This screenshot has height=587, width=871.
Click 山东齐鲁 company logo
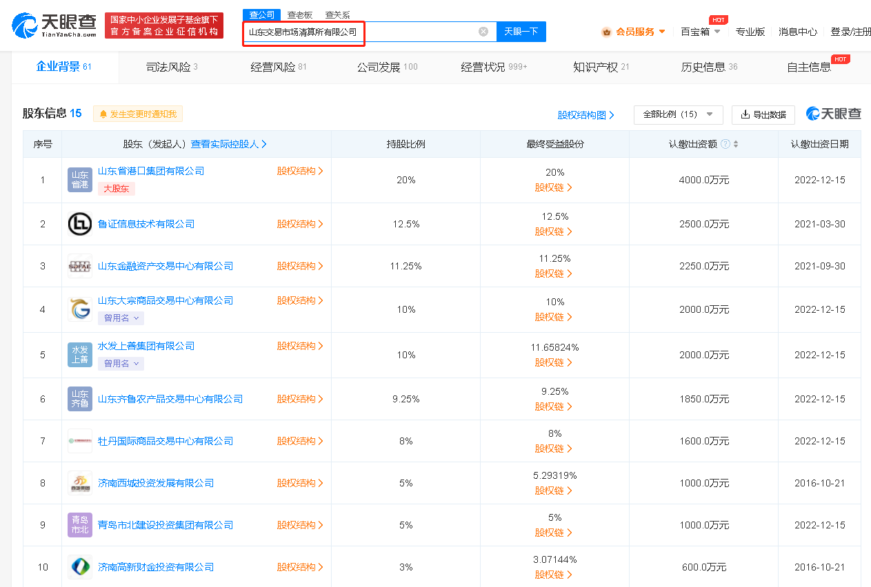[x=80, y=399]
